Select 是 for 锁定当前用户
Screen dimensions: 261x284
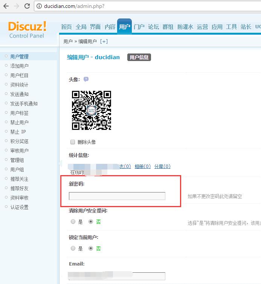(73, 248)
